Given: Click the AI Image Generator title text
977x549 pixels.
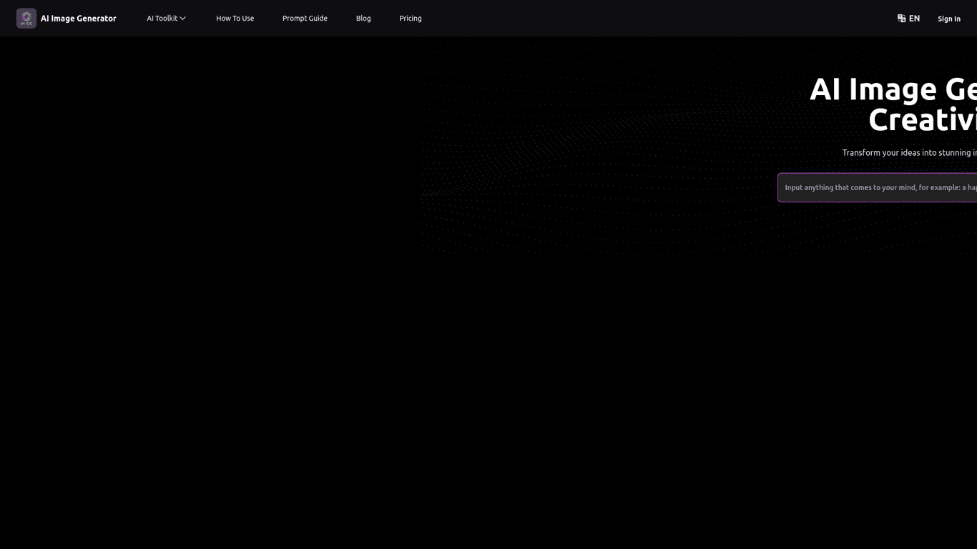Looking at the screenshot, I should (x=78, y=18).
